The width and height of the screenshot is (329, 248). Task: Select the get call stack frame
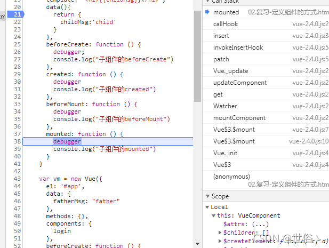tap(266, 94)
